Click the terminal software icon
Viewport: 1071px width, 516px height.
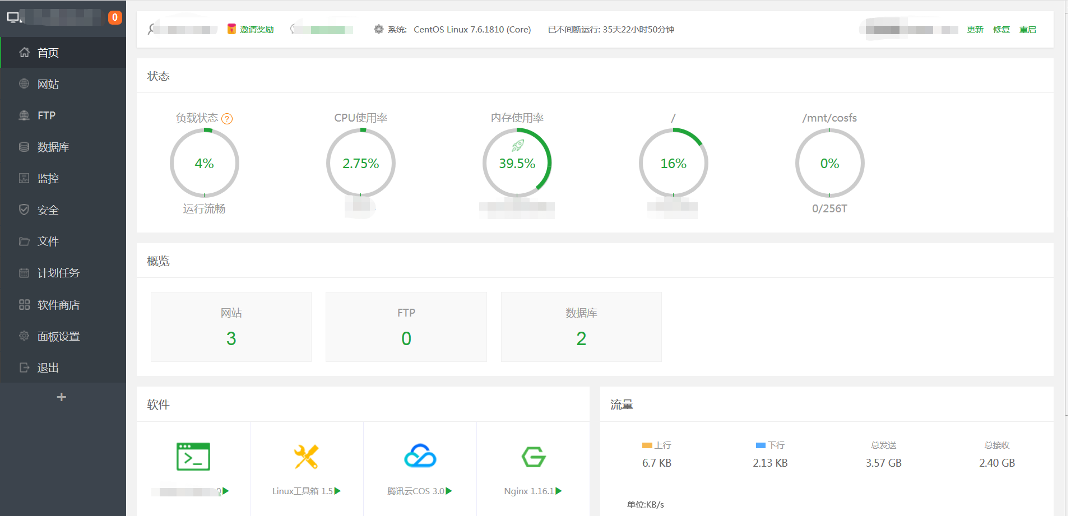point(193,457)
